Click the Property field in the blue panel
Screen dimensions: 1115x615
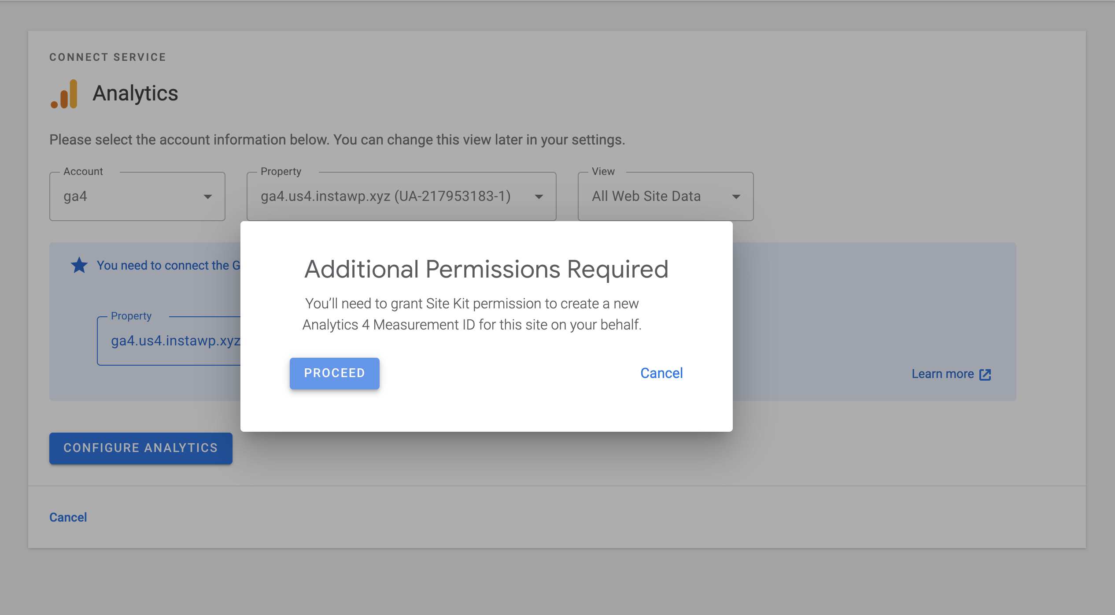176,340
